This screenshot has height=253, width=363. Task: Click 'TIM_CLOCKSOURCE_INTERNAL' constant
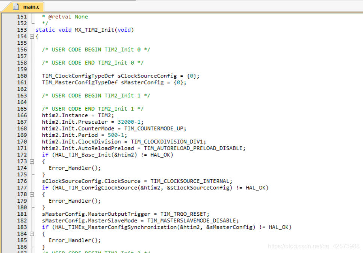click(190, 181)
